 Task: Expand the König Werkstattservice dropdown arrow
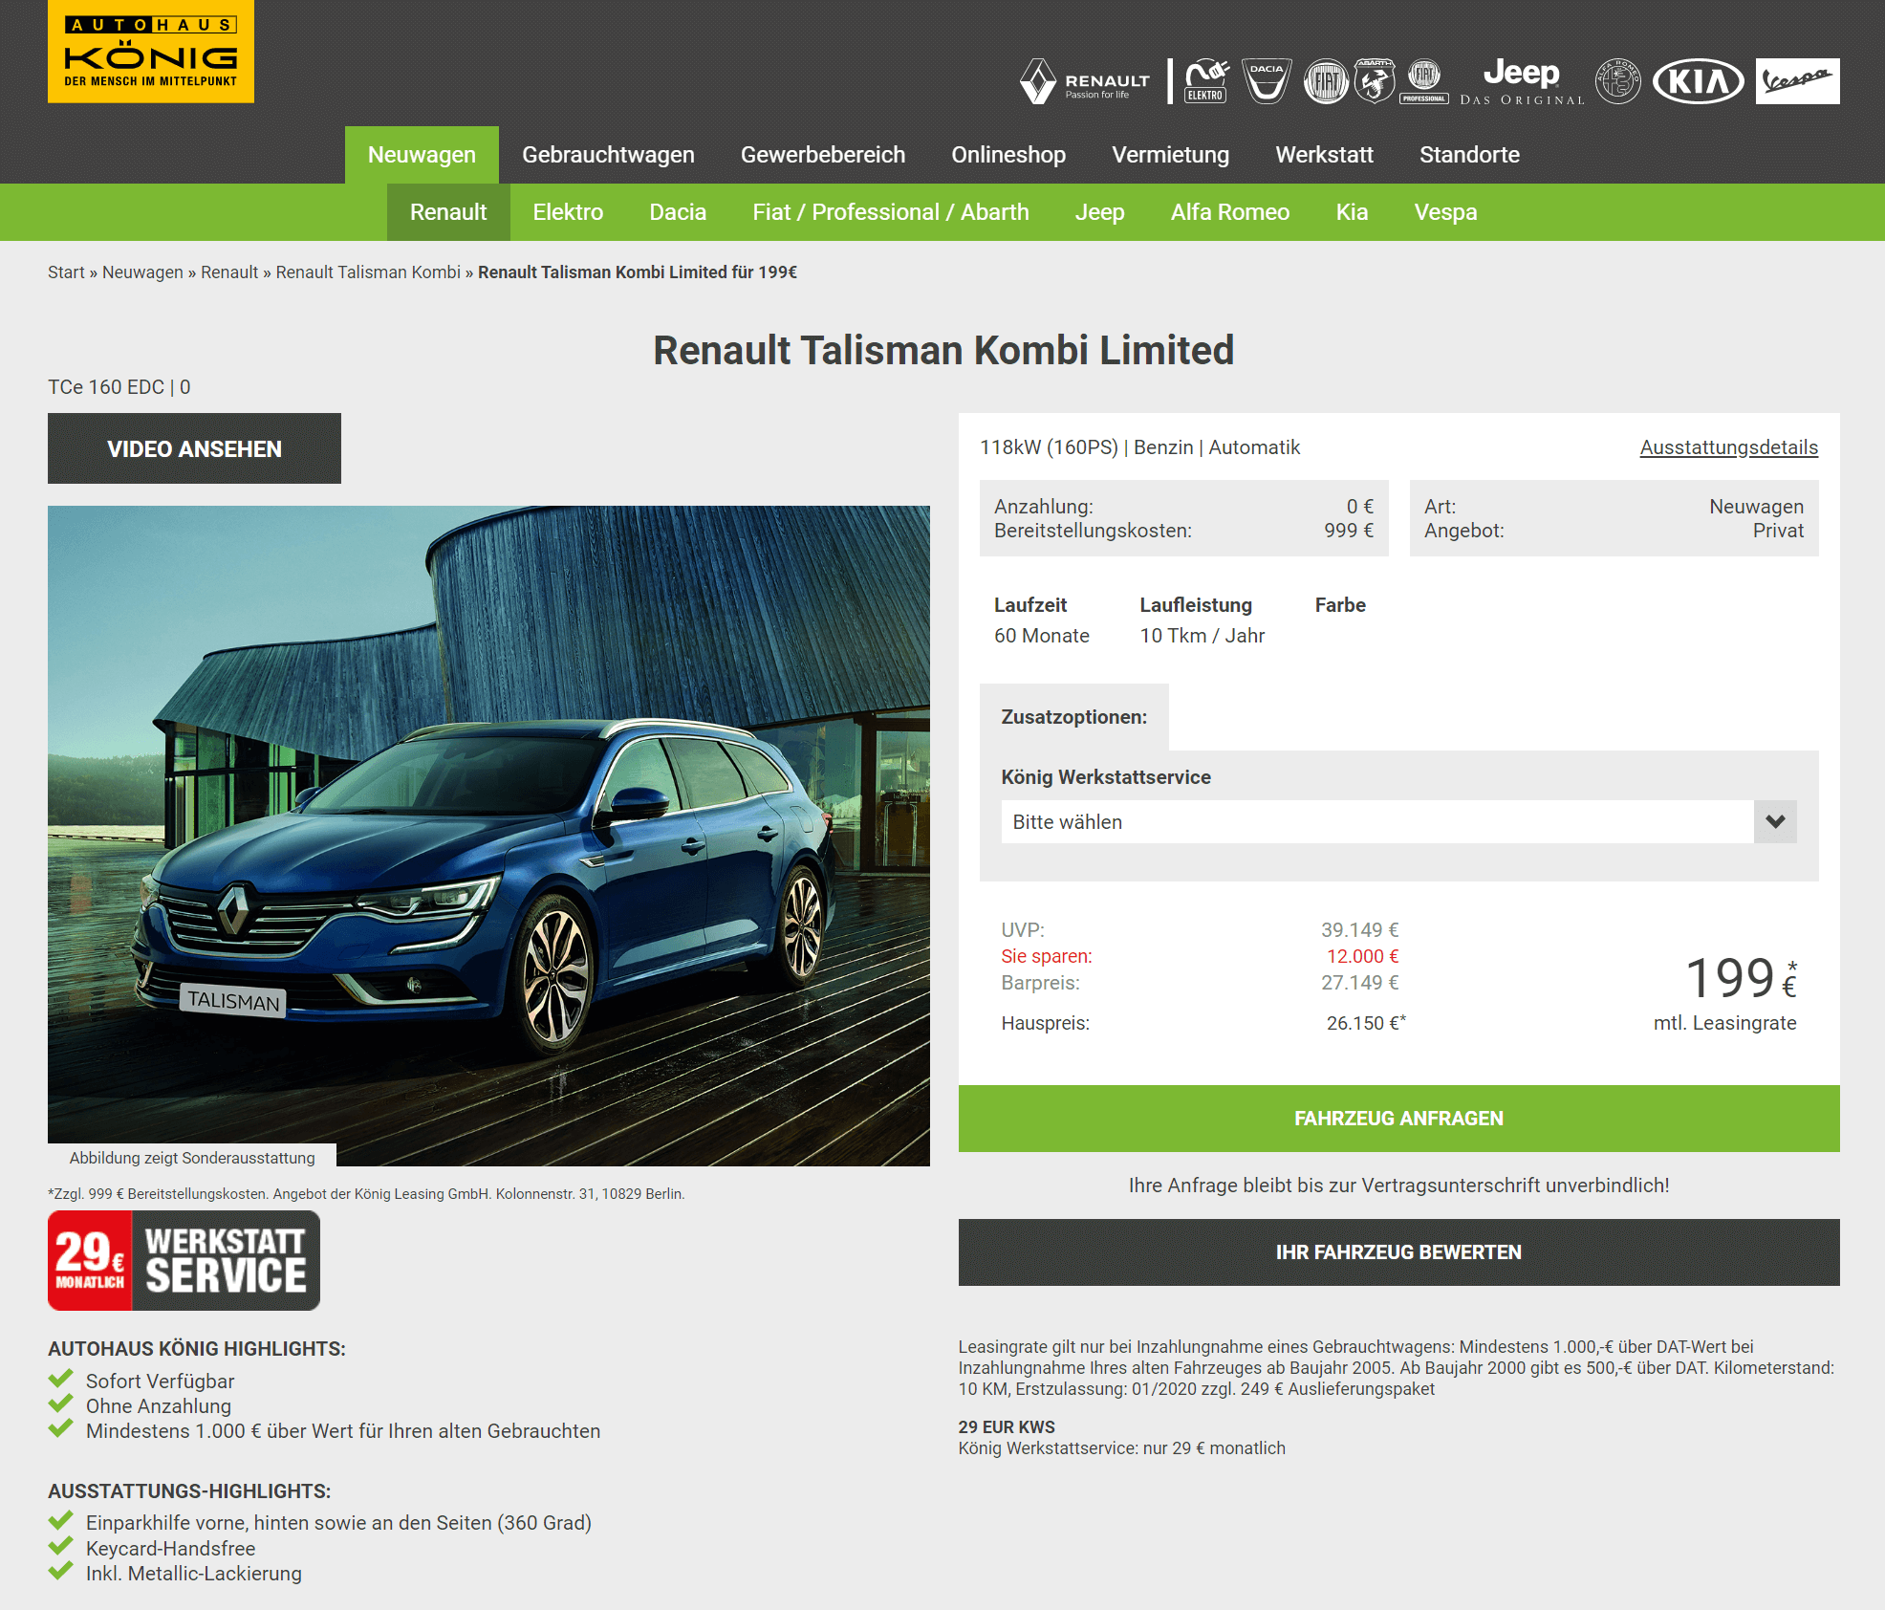(1775, 822)
